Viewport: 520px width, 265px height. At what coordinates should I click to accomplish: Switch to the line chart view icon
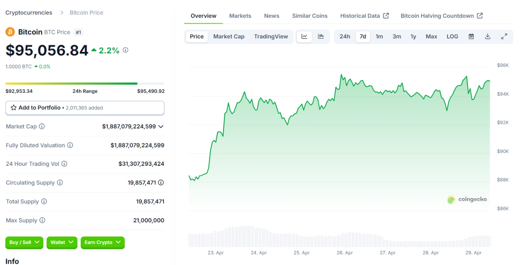click(x=304, y=36)
